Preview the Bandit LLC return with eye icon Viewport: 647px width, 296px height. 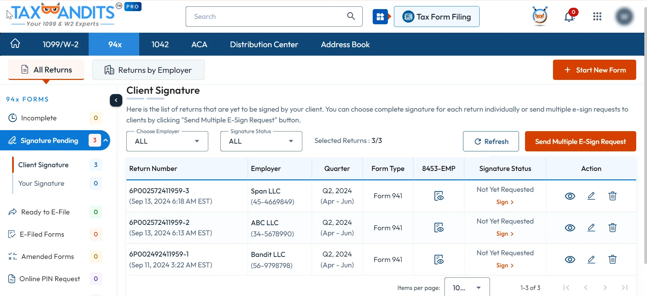point(570,259)
